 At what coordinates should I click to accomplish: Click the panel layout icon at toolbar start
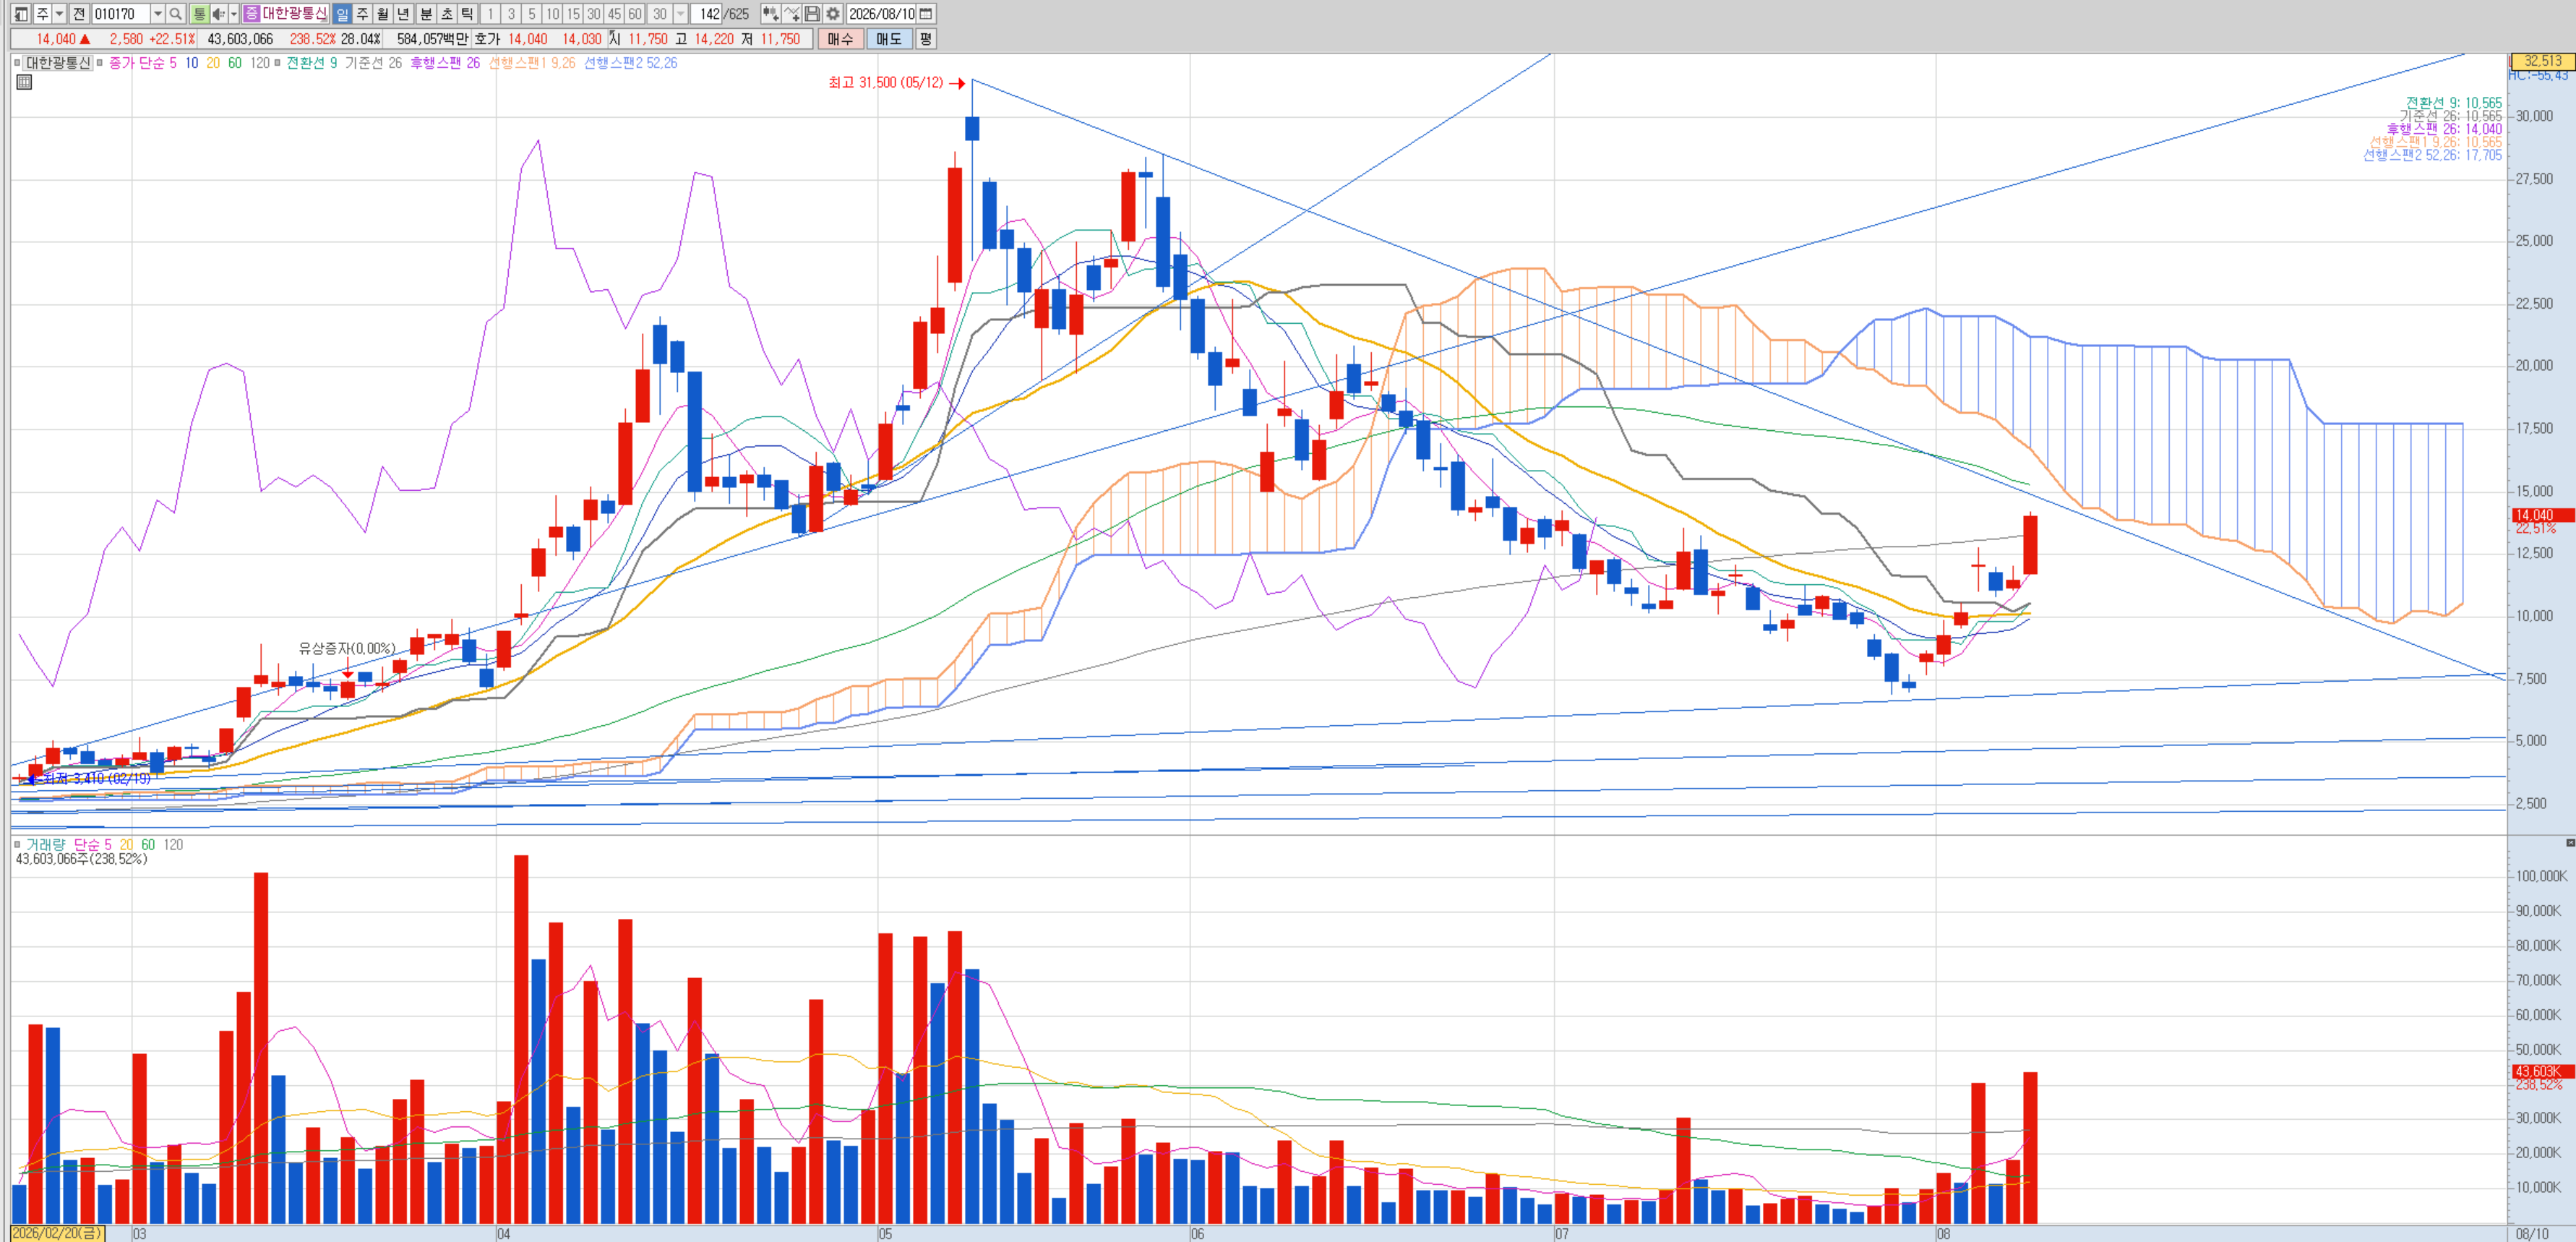21,14
